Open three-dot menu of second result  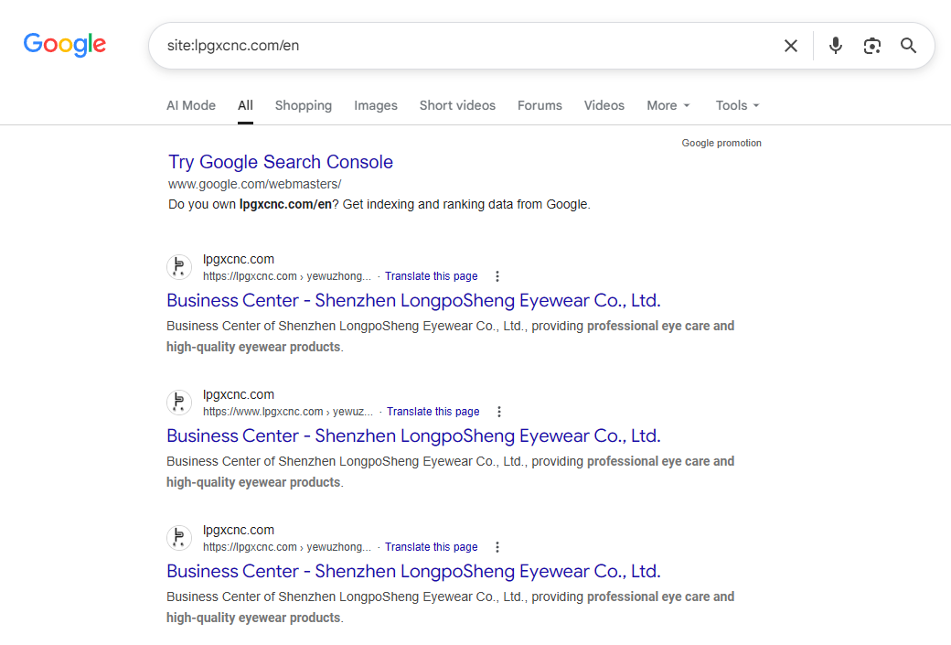click(499, 412)
